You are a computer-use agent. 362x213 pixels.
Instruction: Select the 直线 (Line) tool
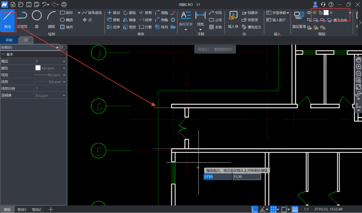[8, 19]
